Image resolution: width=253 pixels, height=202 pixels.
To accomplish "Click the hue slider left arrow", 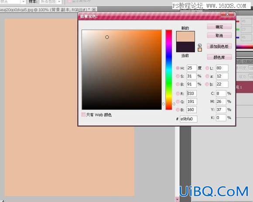I will 164,104.
